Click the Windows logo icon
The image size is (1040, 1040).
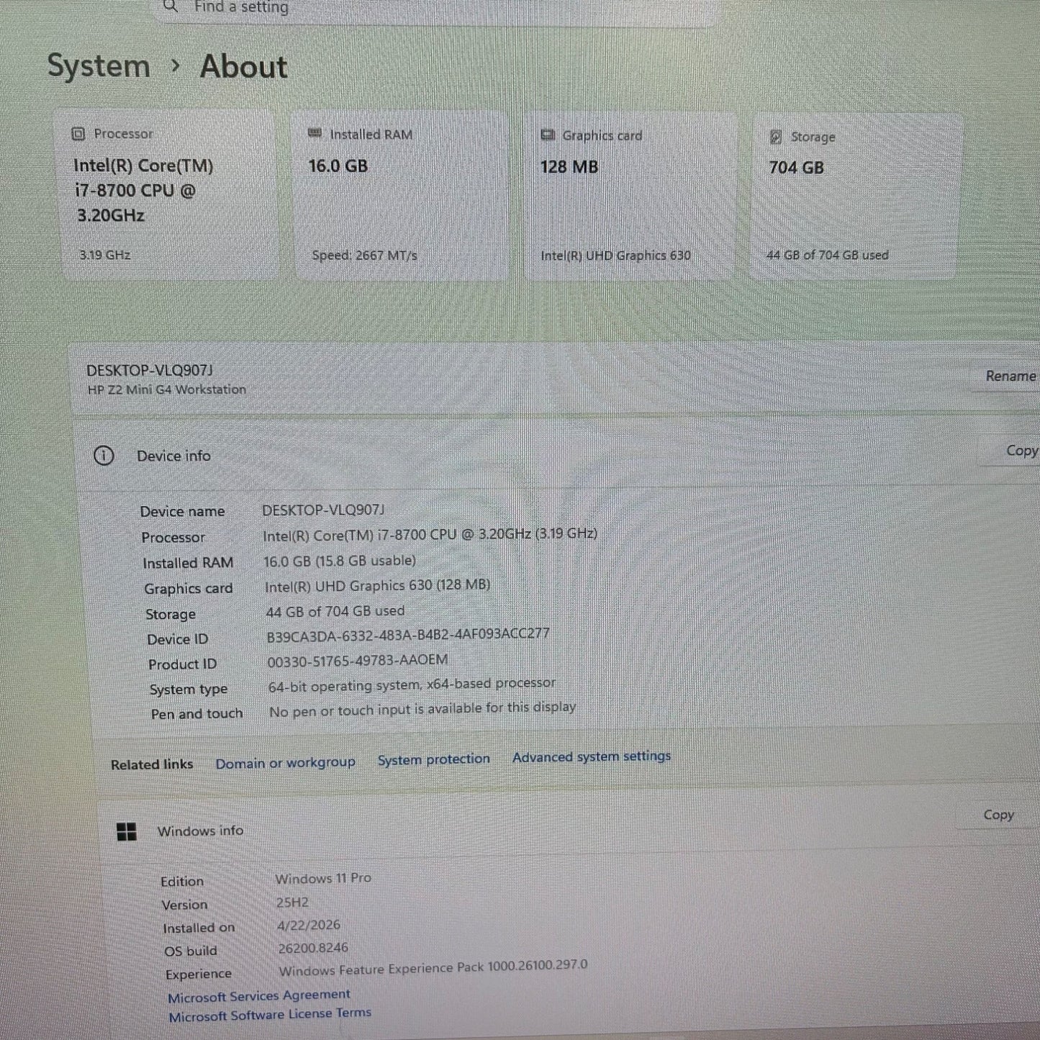127,832
